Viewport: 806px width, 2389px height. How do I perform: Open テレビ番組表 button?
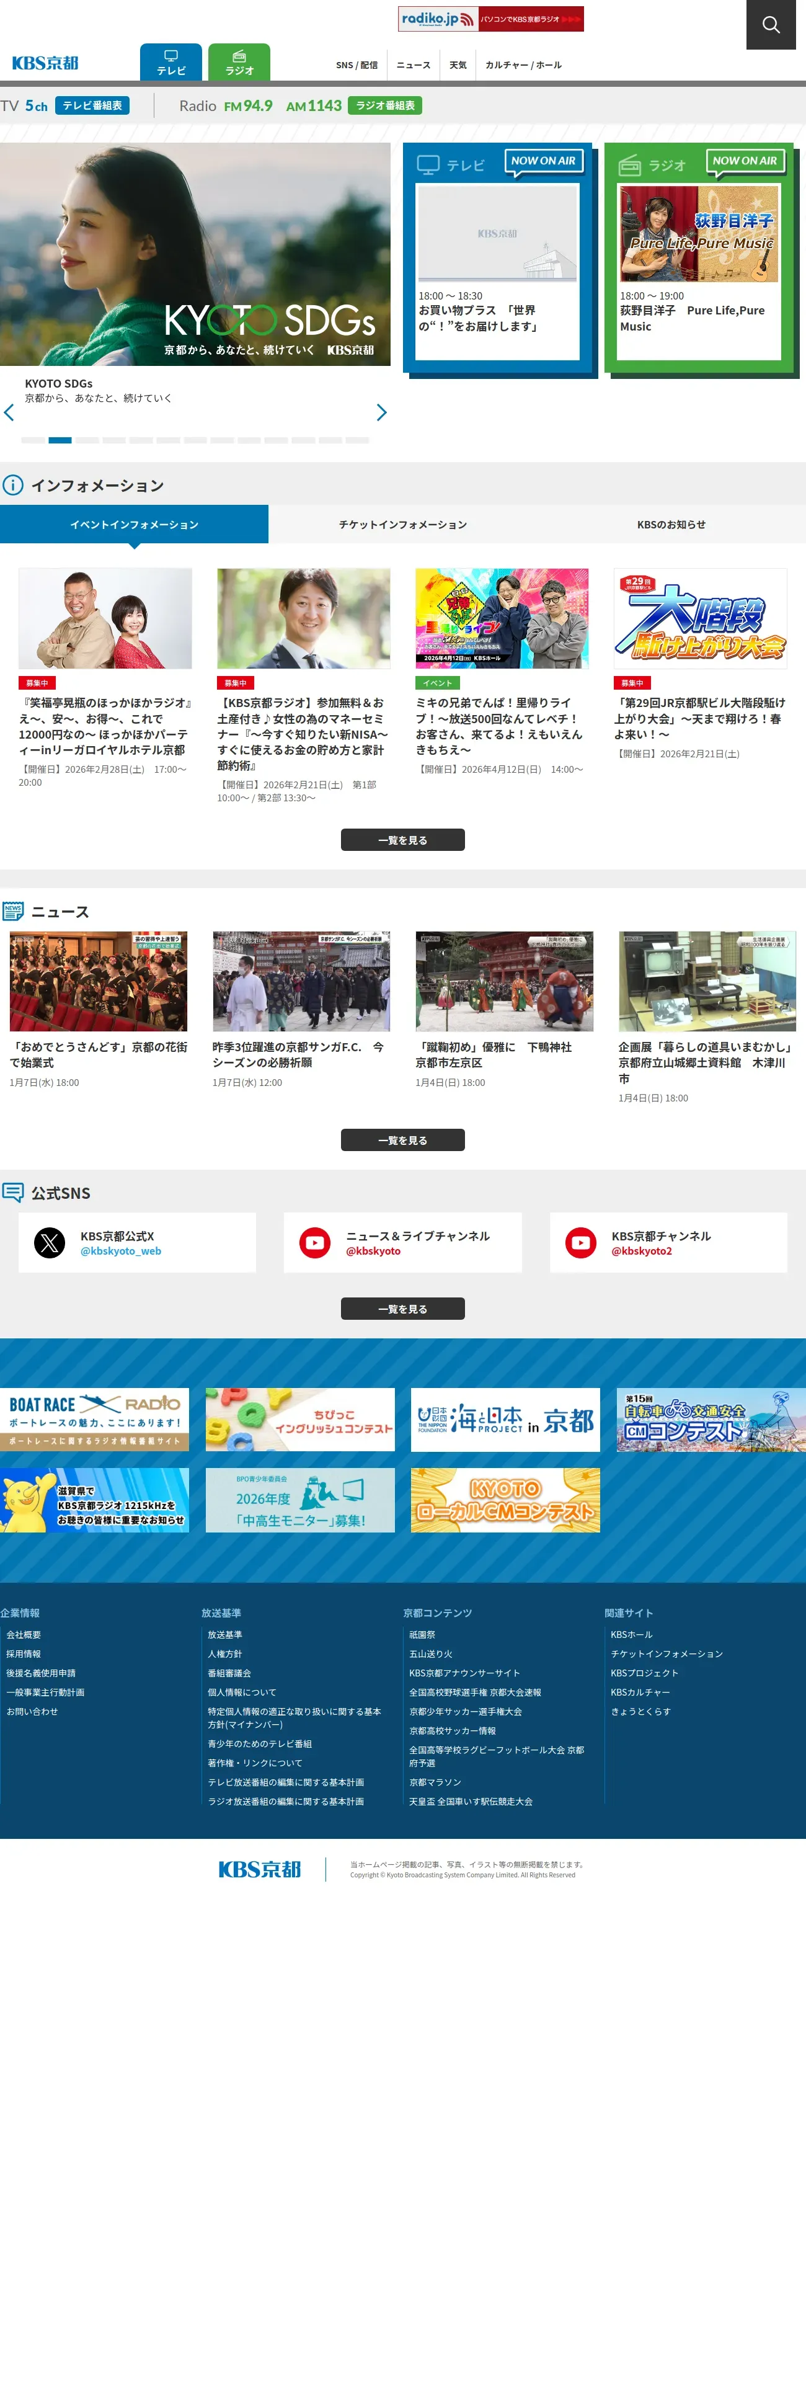pos(92,105)
